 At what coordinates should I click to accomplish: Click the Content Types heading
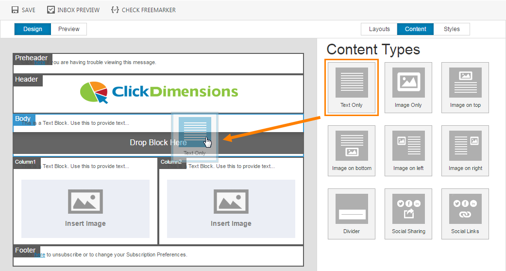point(373,50)
